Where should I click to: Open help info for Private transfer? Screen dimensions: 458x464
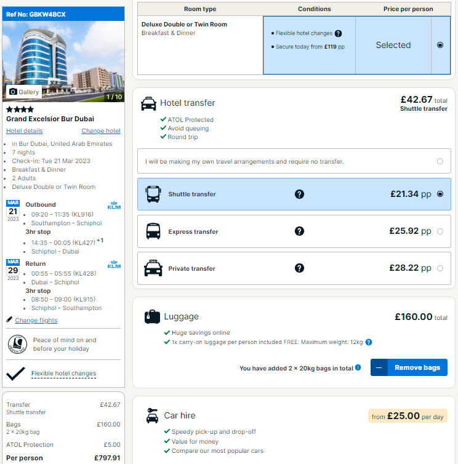299,268
